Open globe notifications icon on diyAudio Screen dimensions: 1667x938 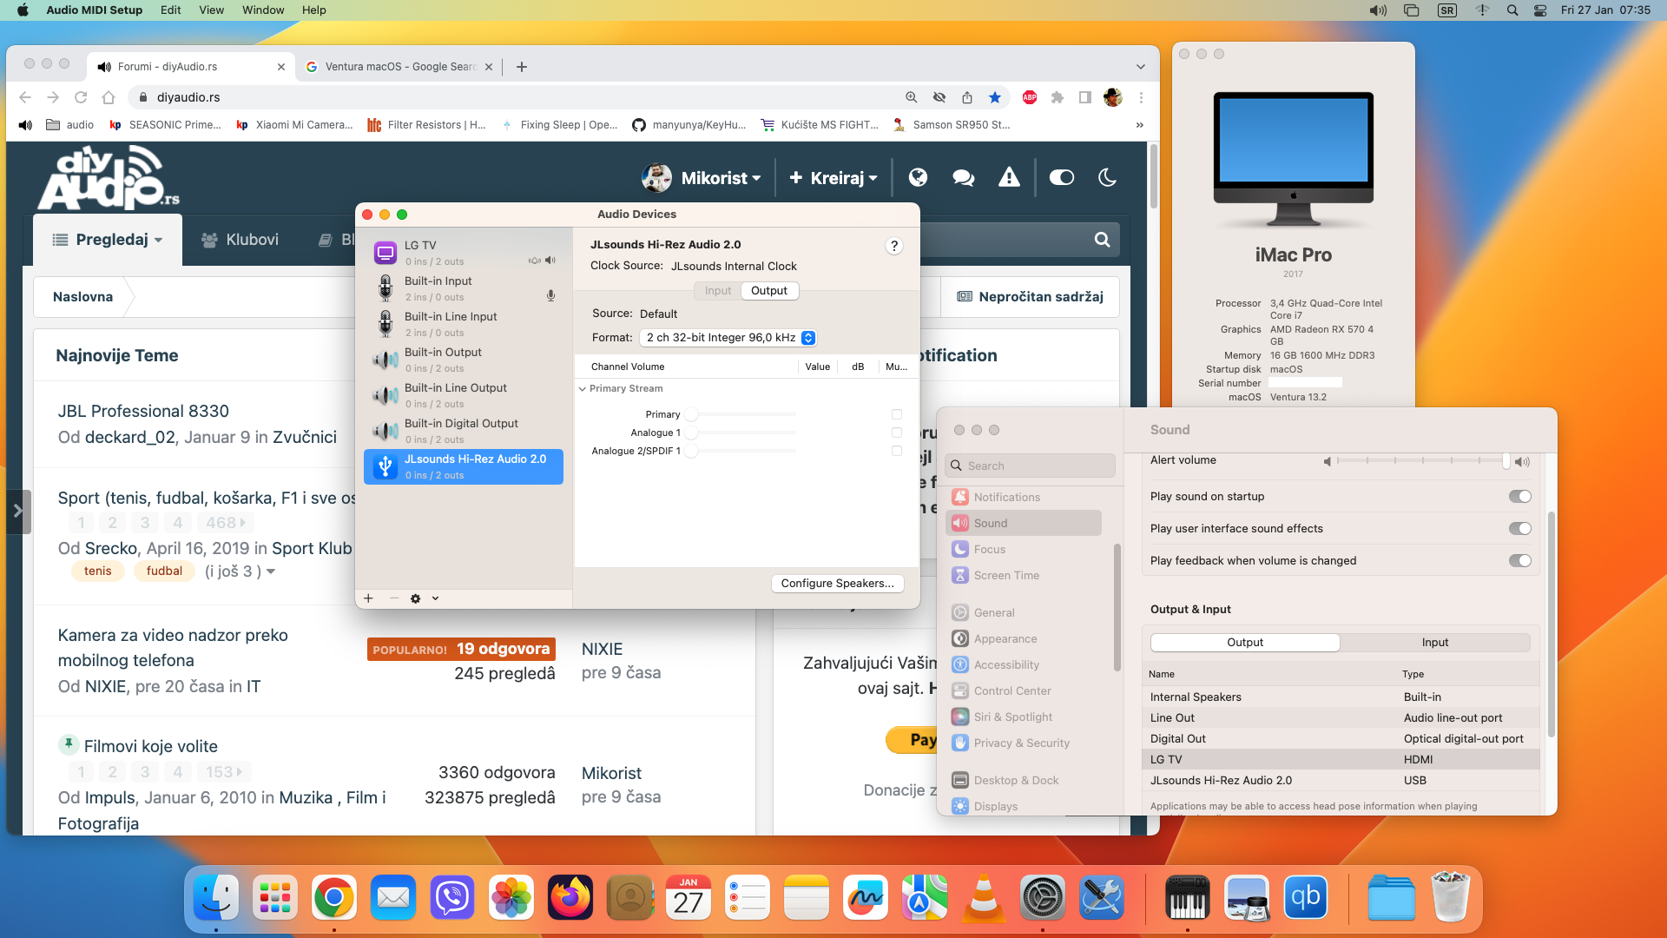click(918, 177)
